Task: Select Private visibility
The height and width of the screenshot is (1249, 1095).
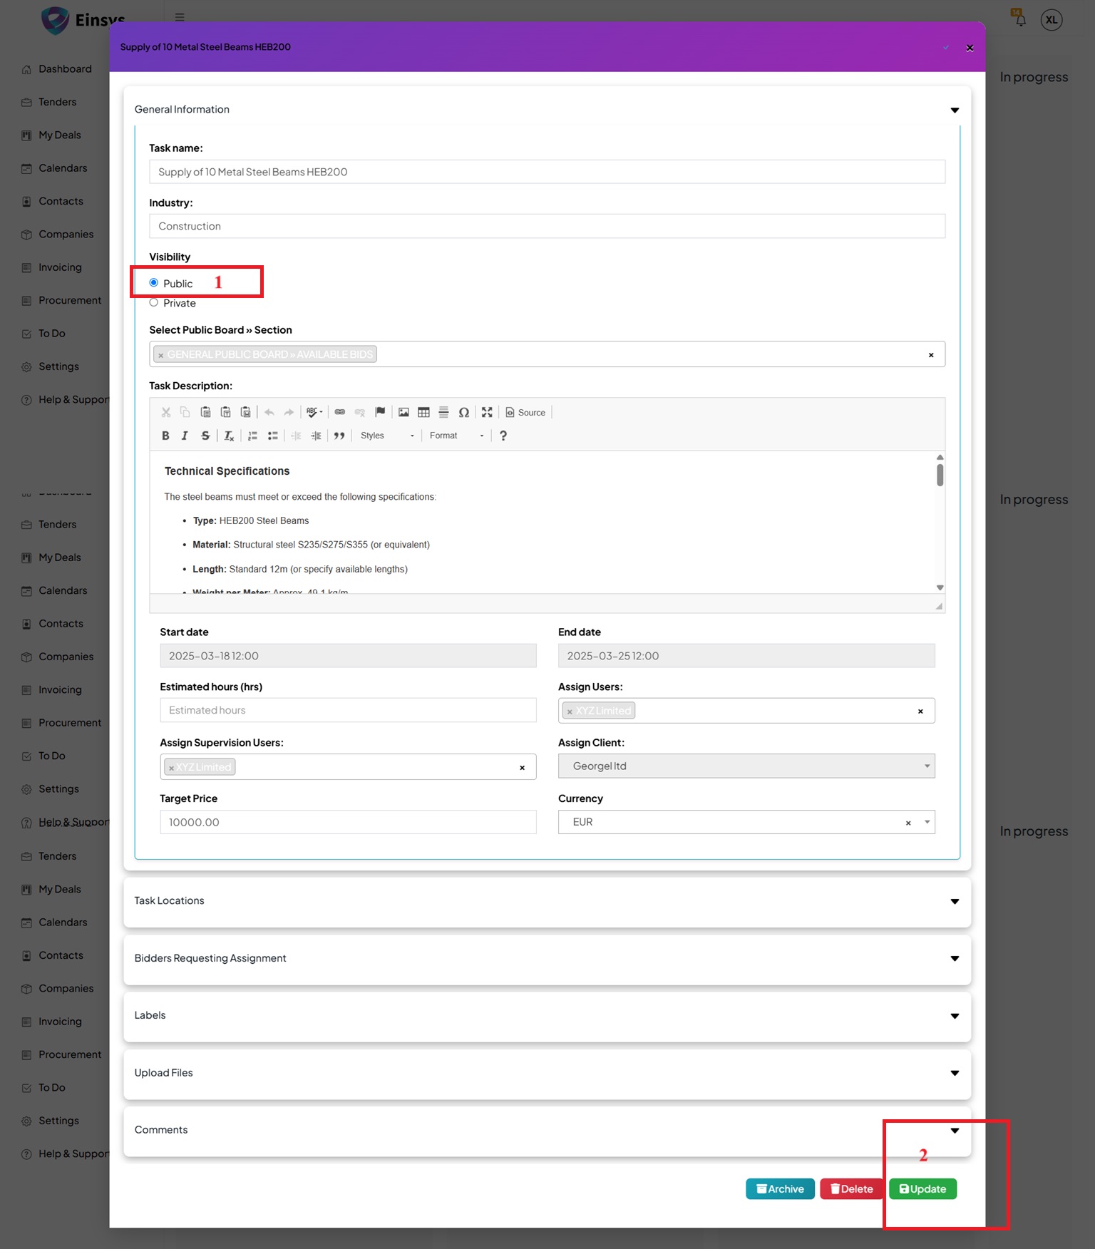Action: (153, 302)
